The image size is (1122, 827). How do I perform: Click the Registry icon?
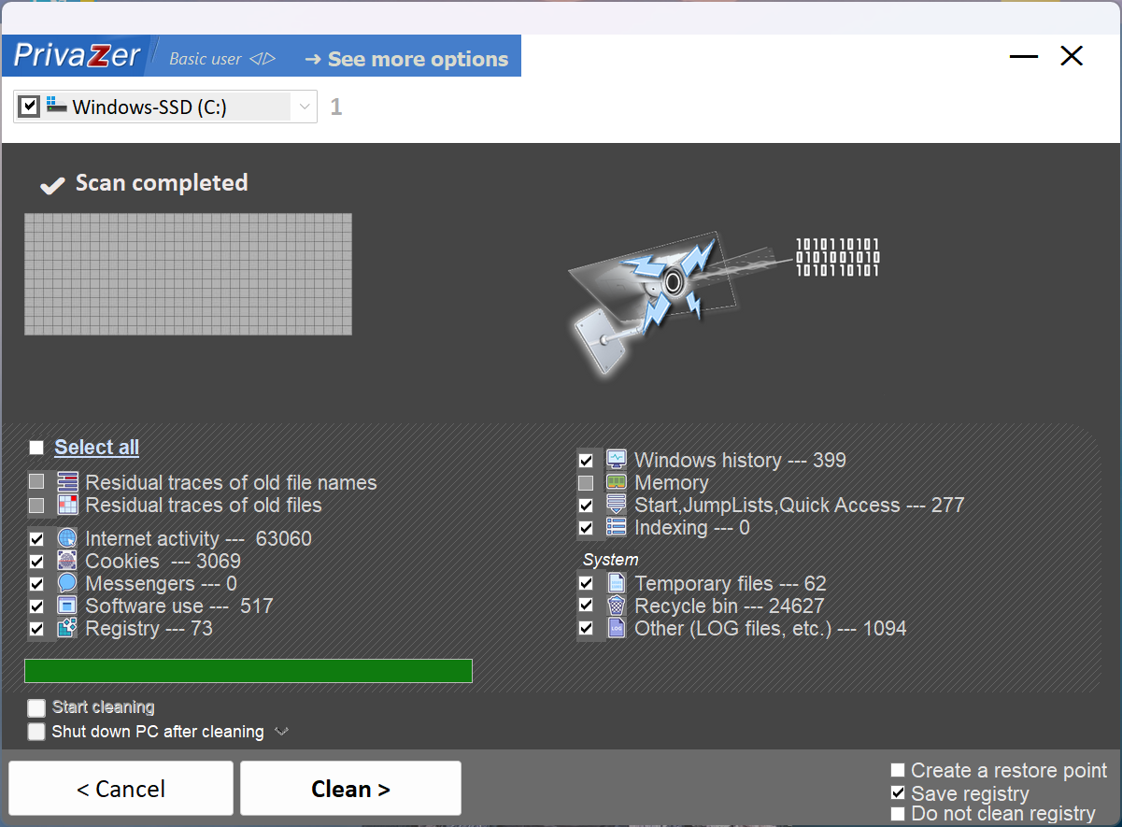pos(67,628)
